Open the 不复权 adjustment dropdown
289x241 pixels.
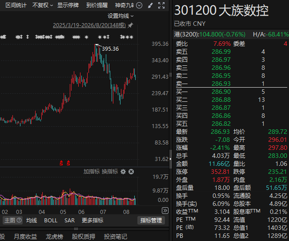click(43, 5)
